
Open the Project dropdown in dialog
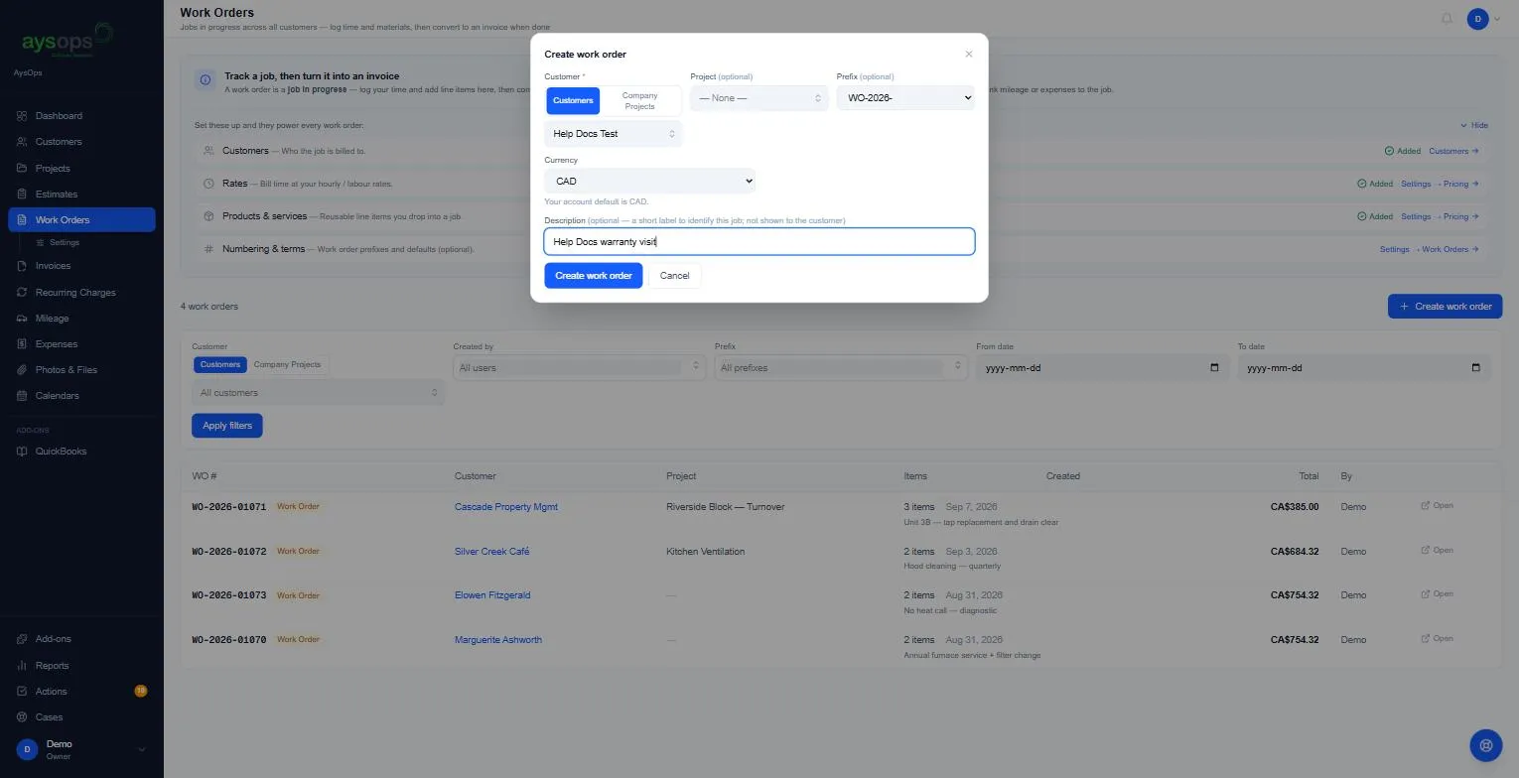pyautogui.click(x=759, y=98)
